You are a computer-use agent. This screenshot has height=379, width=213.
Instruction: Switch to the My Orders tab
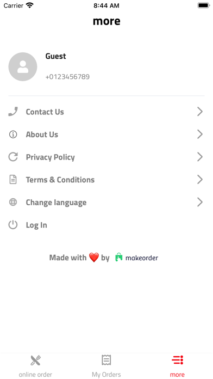pos(106,366)
